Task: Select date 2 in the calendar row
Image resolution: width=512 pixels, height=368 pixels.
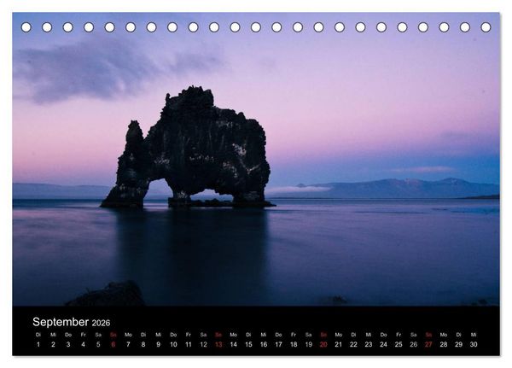Action: (x=53, y=344)
